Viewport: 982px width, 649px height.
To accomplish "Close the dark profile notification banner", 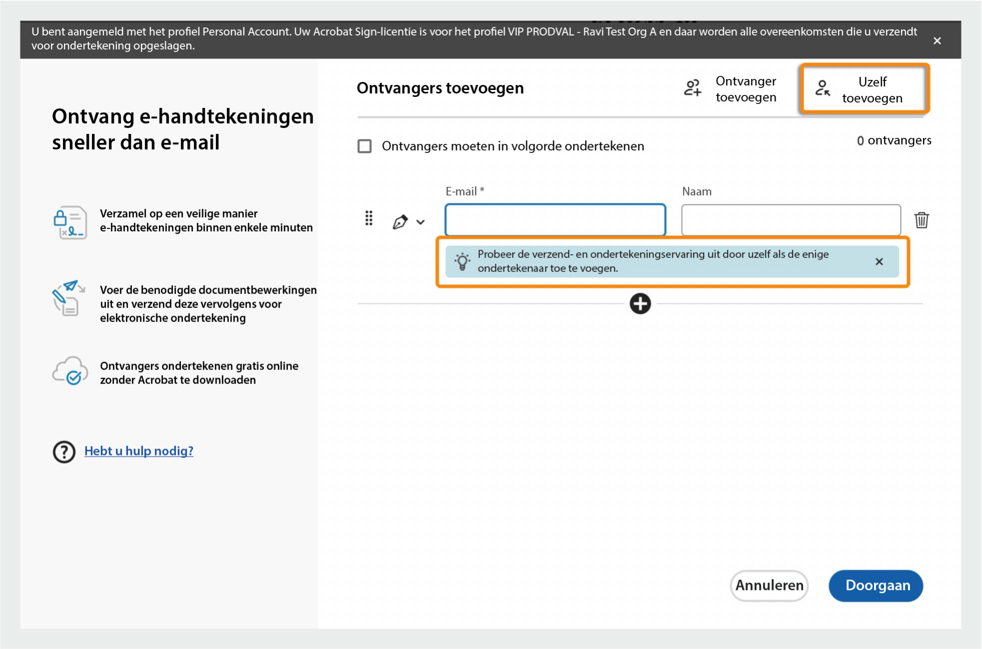I will (937, 41).
